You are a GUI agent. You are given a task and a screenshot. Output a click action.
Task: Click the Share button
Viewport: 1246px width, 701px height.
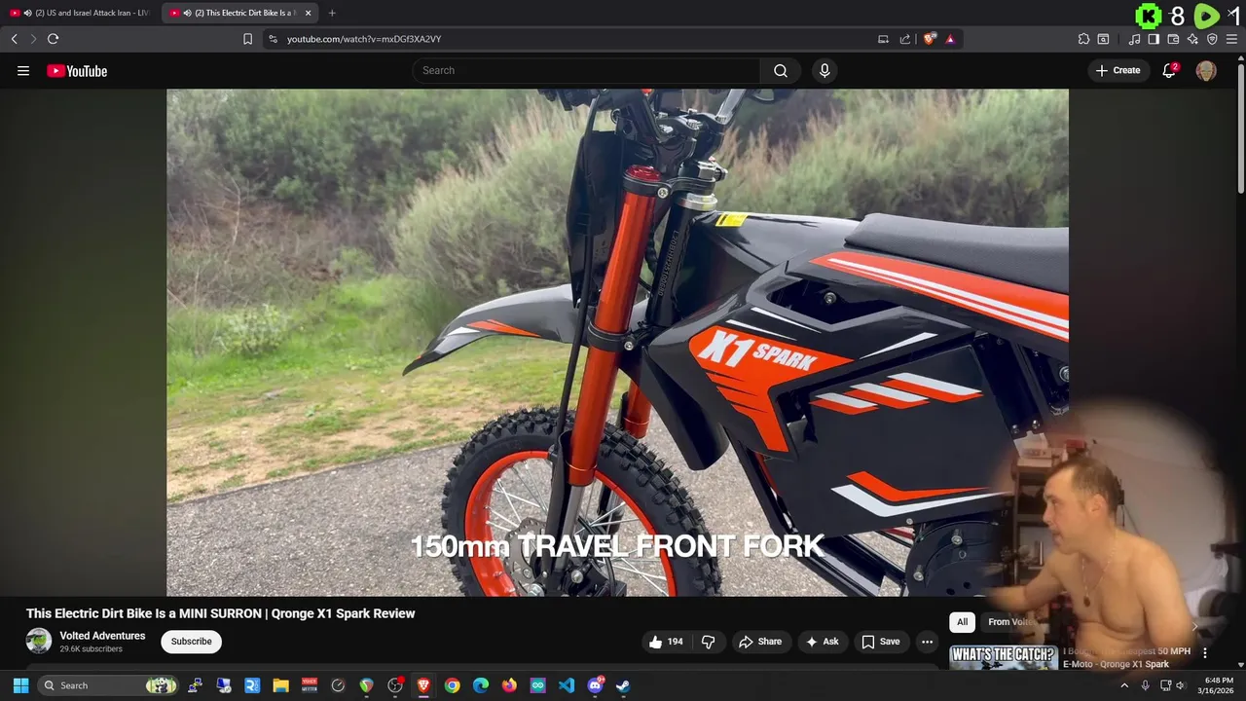click(759, 642)
